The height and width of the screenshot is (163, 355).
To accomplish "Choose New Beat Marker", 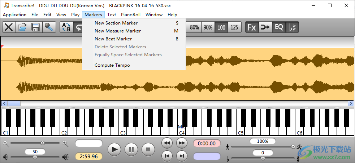I will point(134,39).
